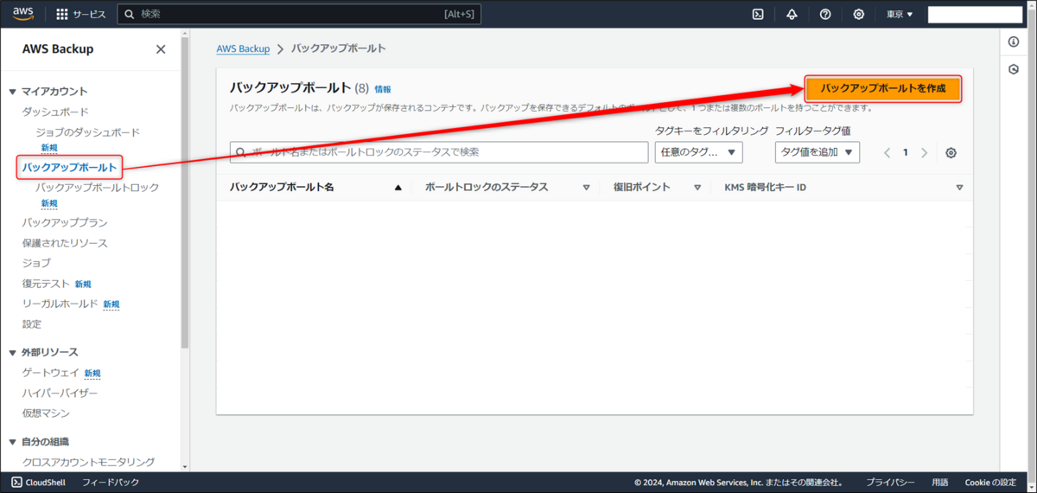Open the タグ値を追加 dropdown

pyautogui.click(x=817, y=152)
